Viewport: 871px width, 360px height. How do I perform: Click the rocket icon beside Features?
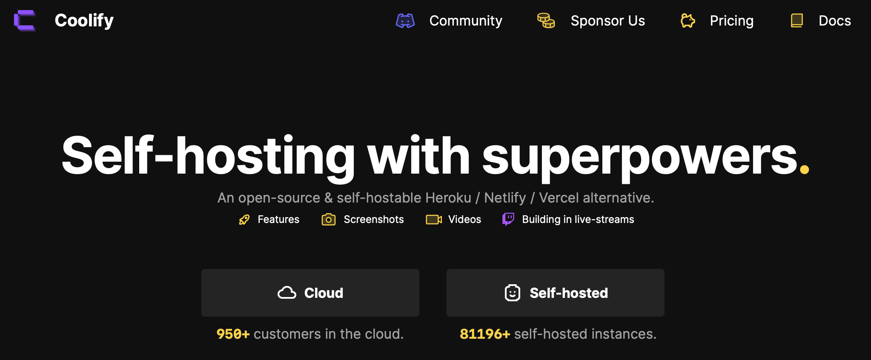(x=244, y=219)
